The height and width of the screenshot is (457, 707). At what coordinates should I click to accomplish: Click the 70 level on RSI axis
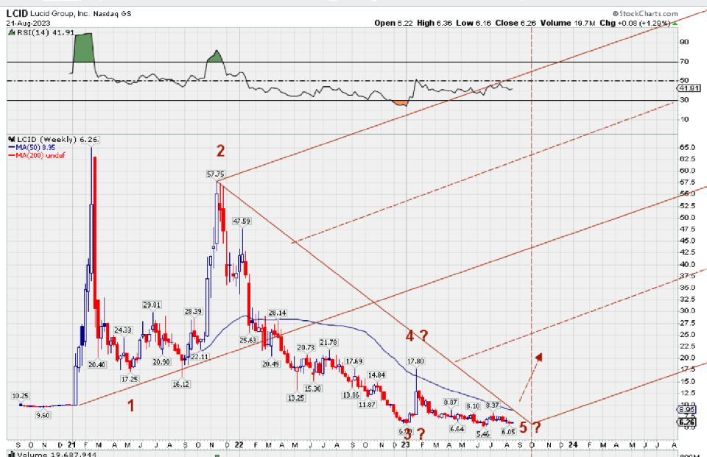[684, 61]
